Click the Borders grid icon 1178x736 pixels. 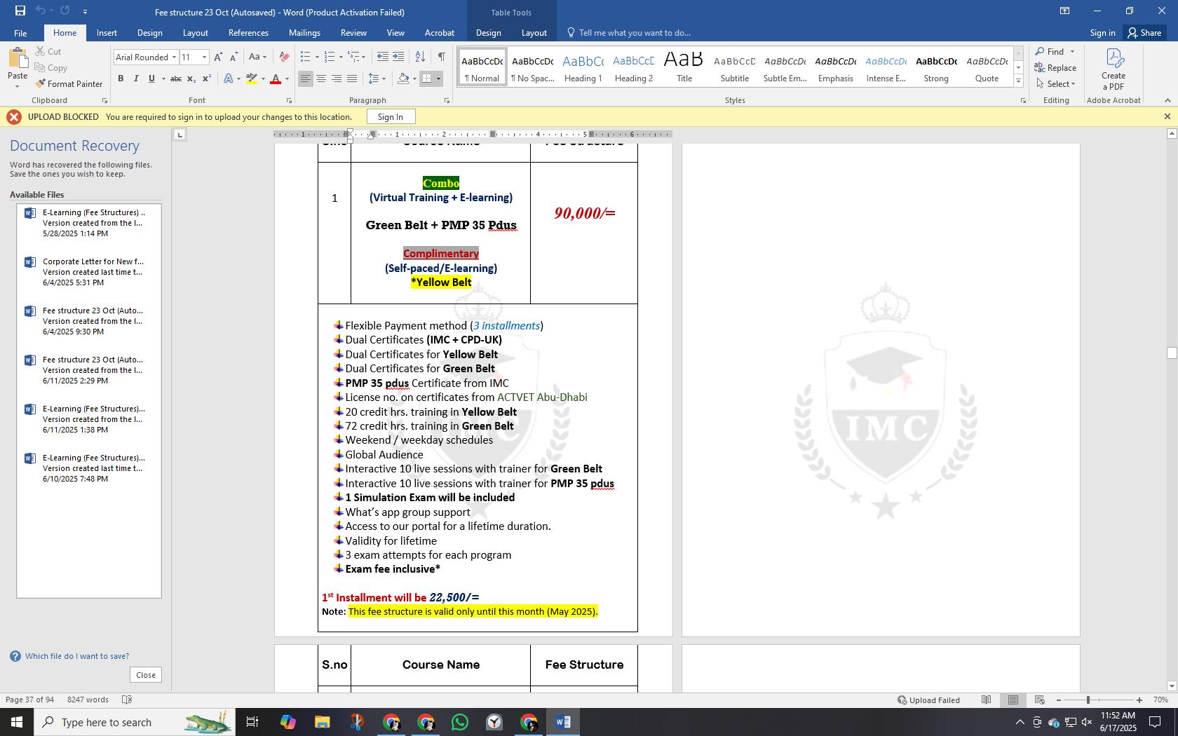pos(426,79)
